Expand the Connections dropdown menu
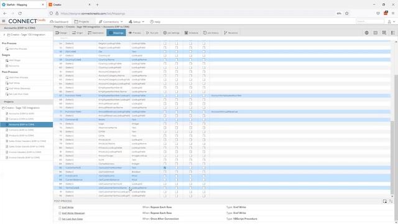The width and height of the screenshot is (398, 224). click(x=111, y=22)
